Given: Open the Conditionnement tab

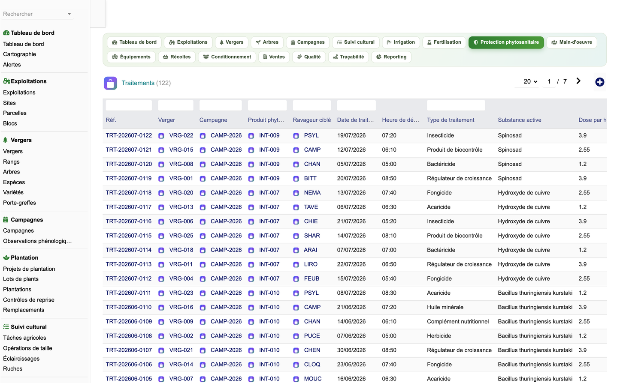Looking at the screenshot, I should pyautogui.click(x=227, y=57).
